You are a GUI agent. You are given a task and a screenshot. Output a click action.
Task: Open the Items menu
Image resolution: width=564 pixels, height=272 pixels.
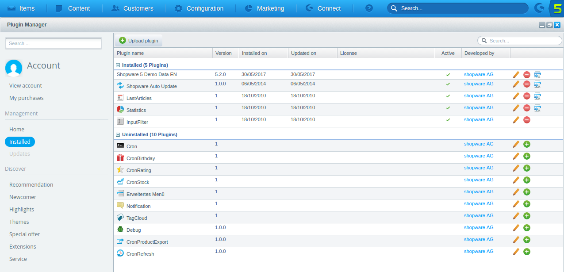(21, 8)
